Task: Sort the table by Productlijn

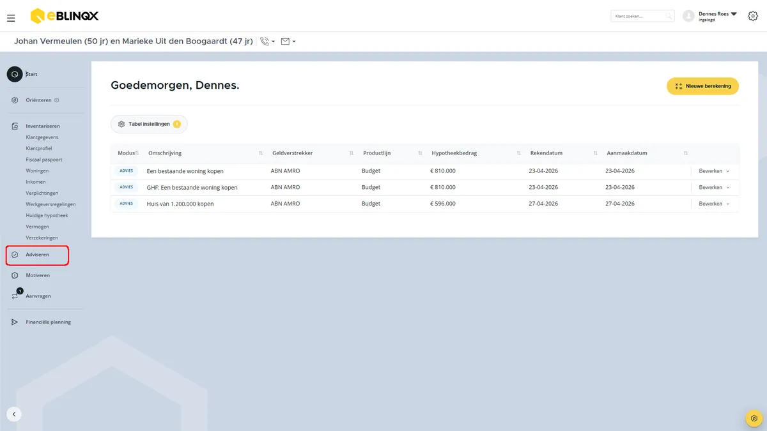Action: tap(420, 153)
